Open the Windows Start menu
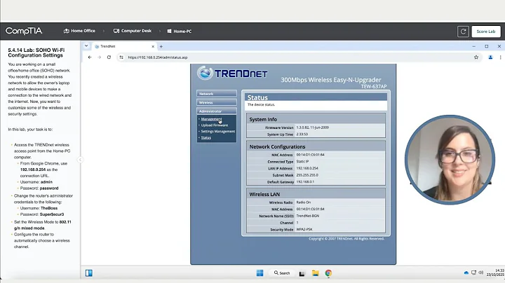505x283 pixels. coord(260,273)
